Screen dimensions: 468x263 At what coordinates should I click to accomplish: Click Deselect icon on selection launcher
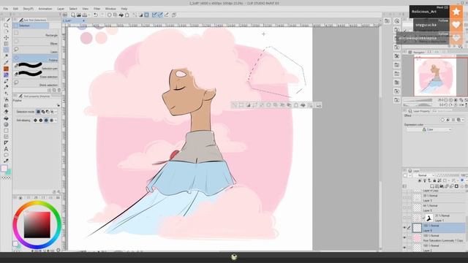[x=235, y=105]
